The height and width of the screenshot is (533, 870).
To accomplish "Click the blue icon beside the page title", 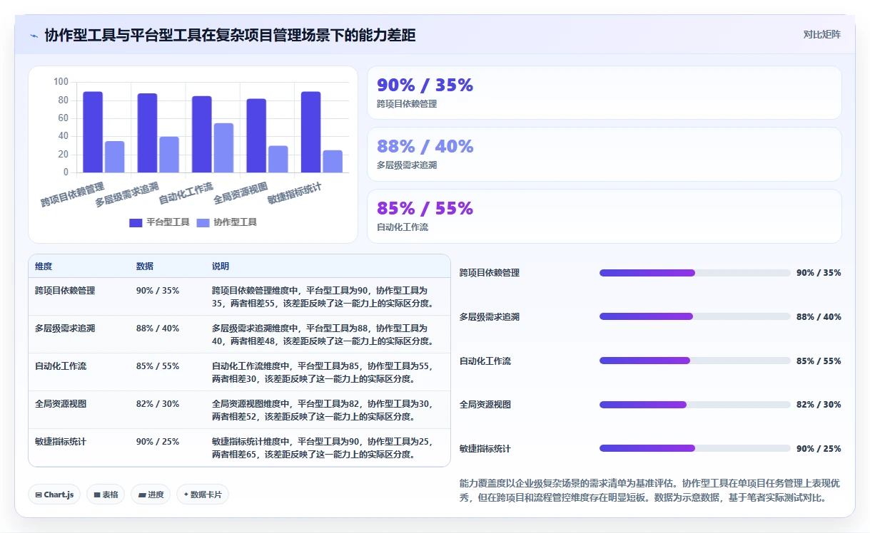I will [x=34, y=35].
